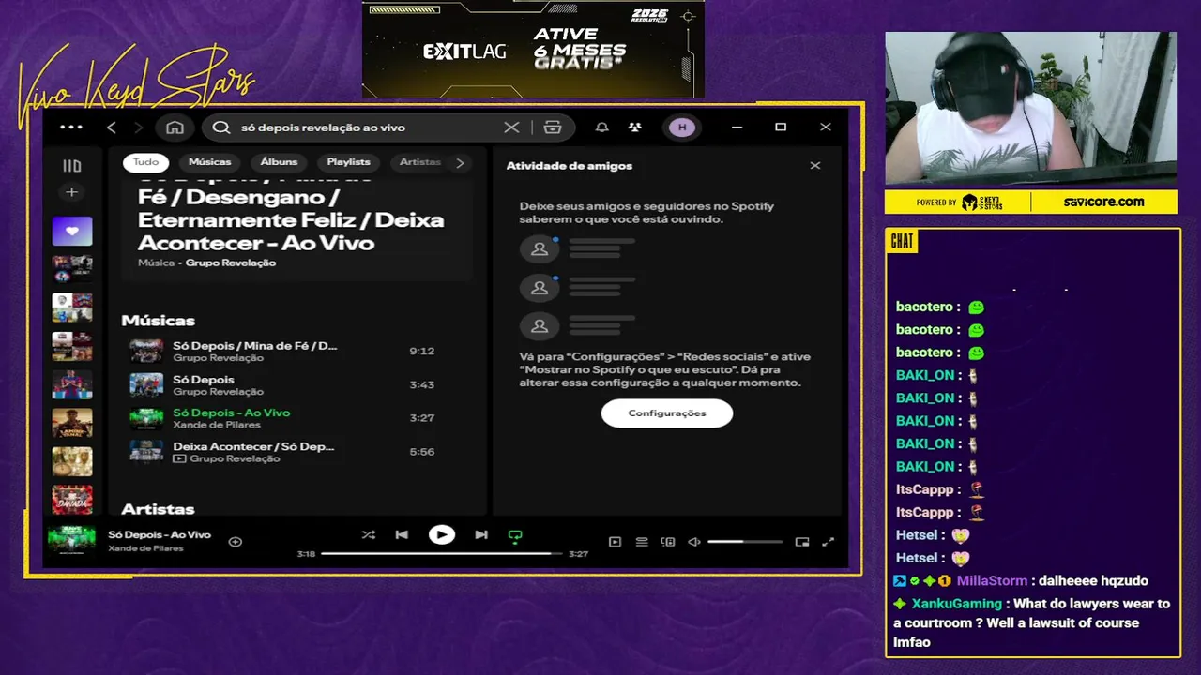The height and width of the screenshot is (675, 1201).
Task: Open Xande de Pilares in now playing bar
Action: point(145,548)
